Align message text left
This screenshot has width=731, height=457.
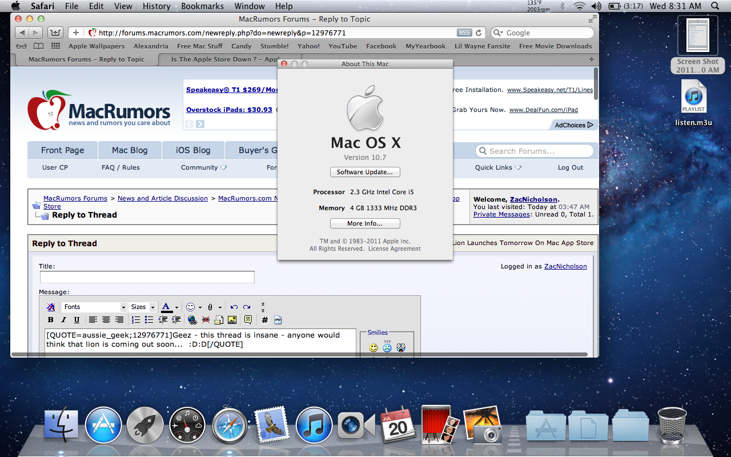coord(93,320)
